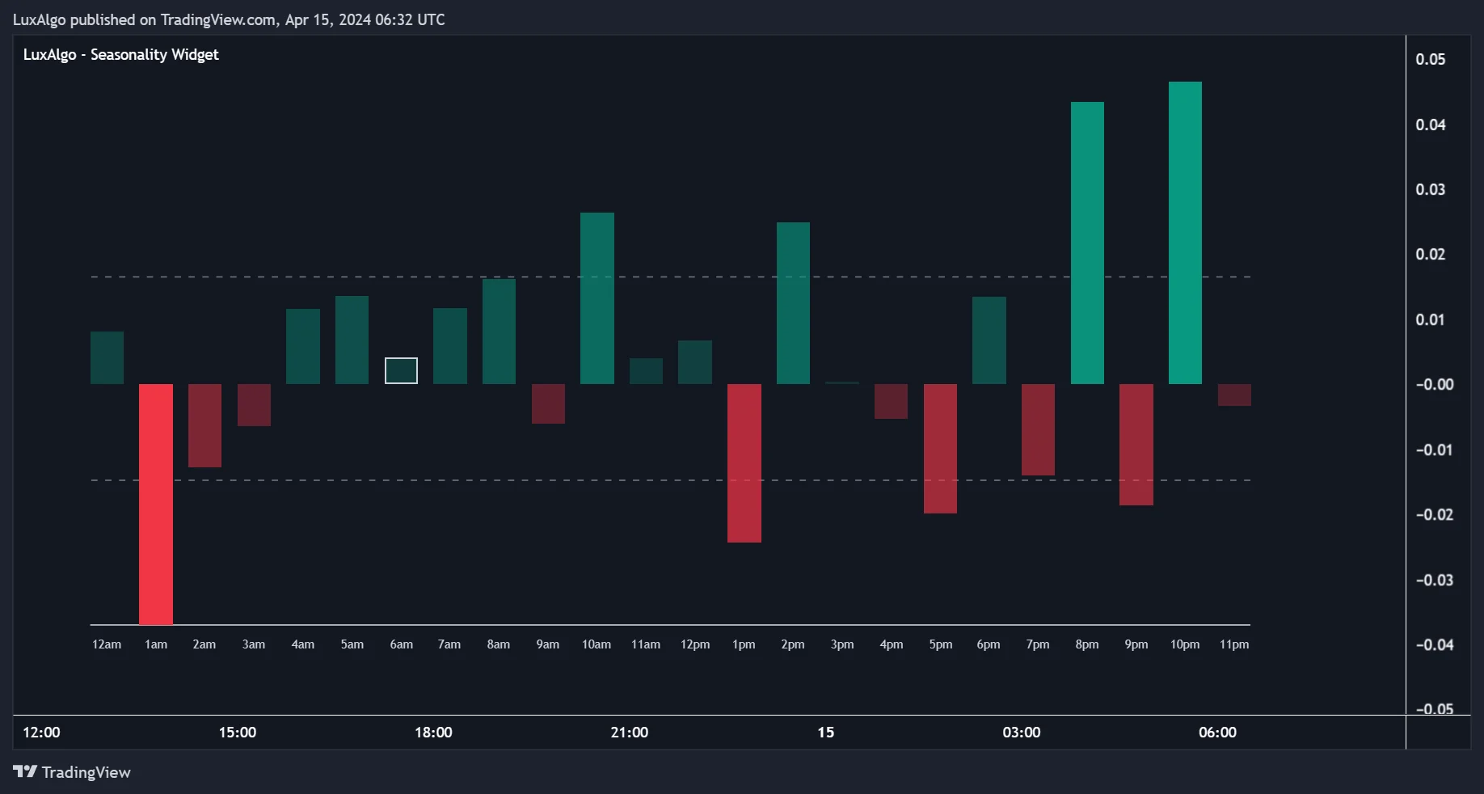Click the 1am hour label
Viewport: 1484px width, 794px height.
(156, 644)
